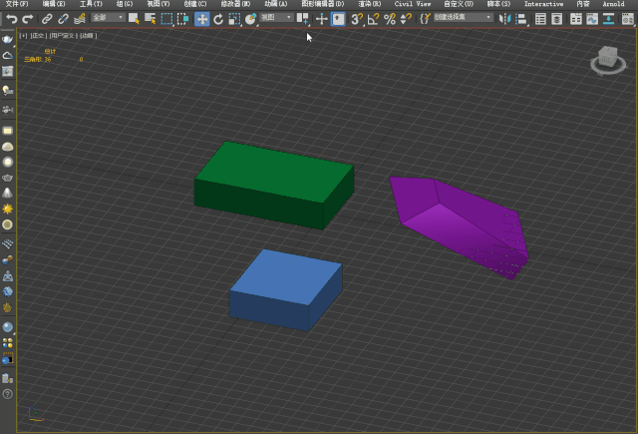Open the 全部 selection filter dropdown

[x=108, y=18]
